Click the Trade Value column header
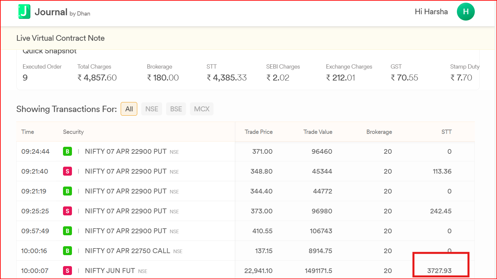Image resolution: width=497 pixels, height=279 pixels. click(318, 132)
